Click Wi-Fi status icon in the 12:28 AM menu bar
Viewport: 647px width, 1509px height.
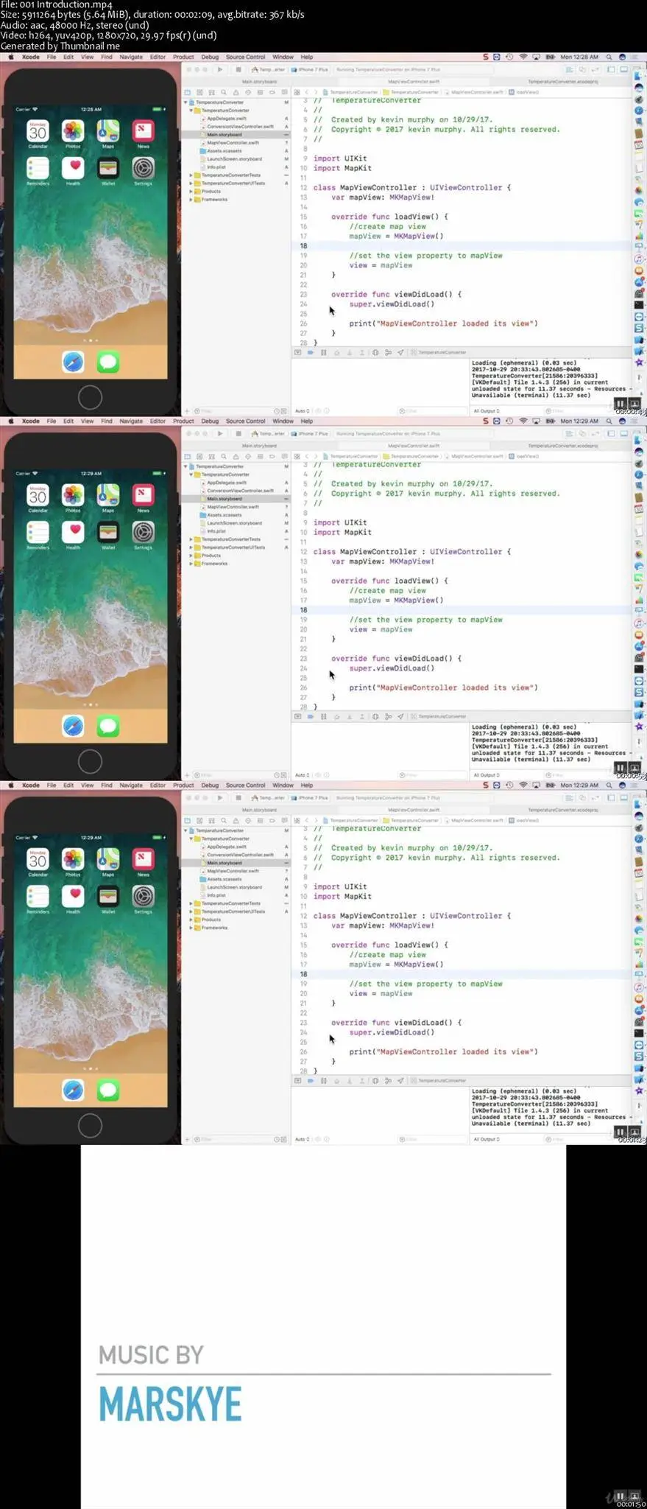pos(523,57)
